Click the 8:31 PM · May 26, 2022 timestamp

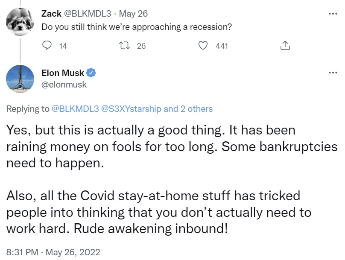53,252
